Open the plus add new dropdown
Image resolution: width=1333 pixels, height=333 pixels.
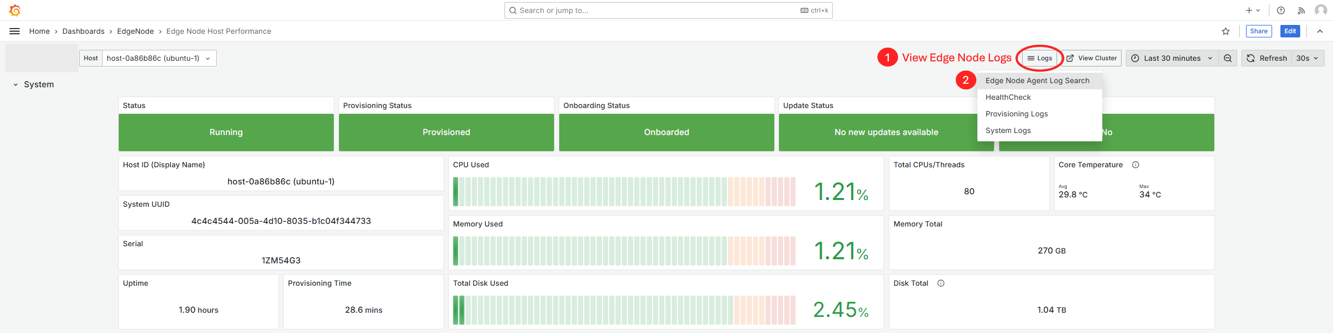point(1253,10)
